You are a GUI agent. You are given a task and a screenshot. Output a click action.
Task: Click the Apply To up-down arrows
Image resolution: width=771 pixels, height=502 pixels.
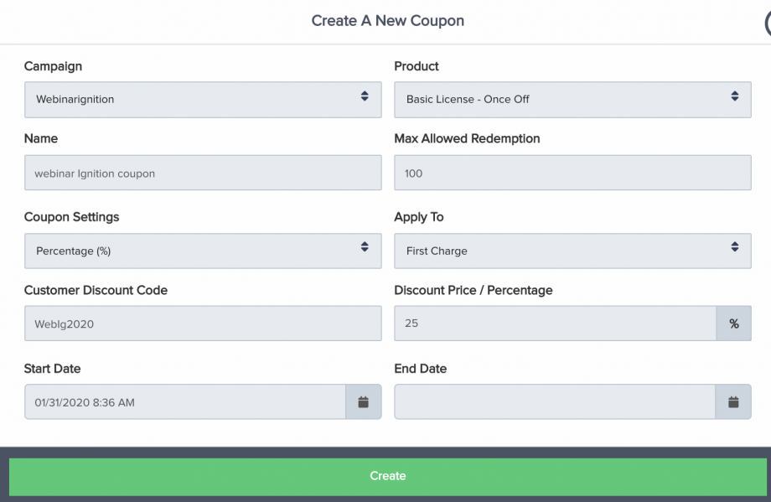(x=735, y=247)
